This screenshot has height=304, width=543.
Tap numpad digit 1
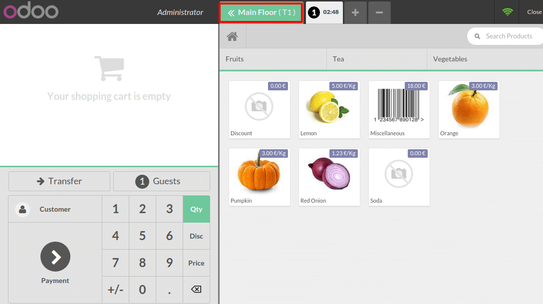[116, 209]
